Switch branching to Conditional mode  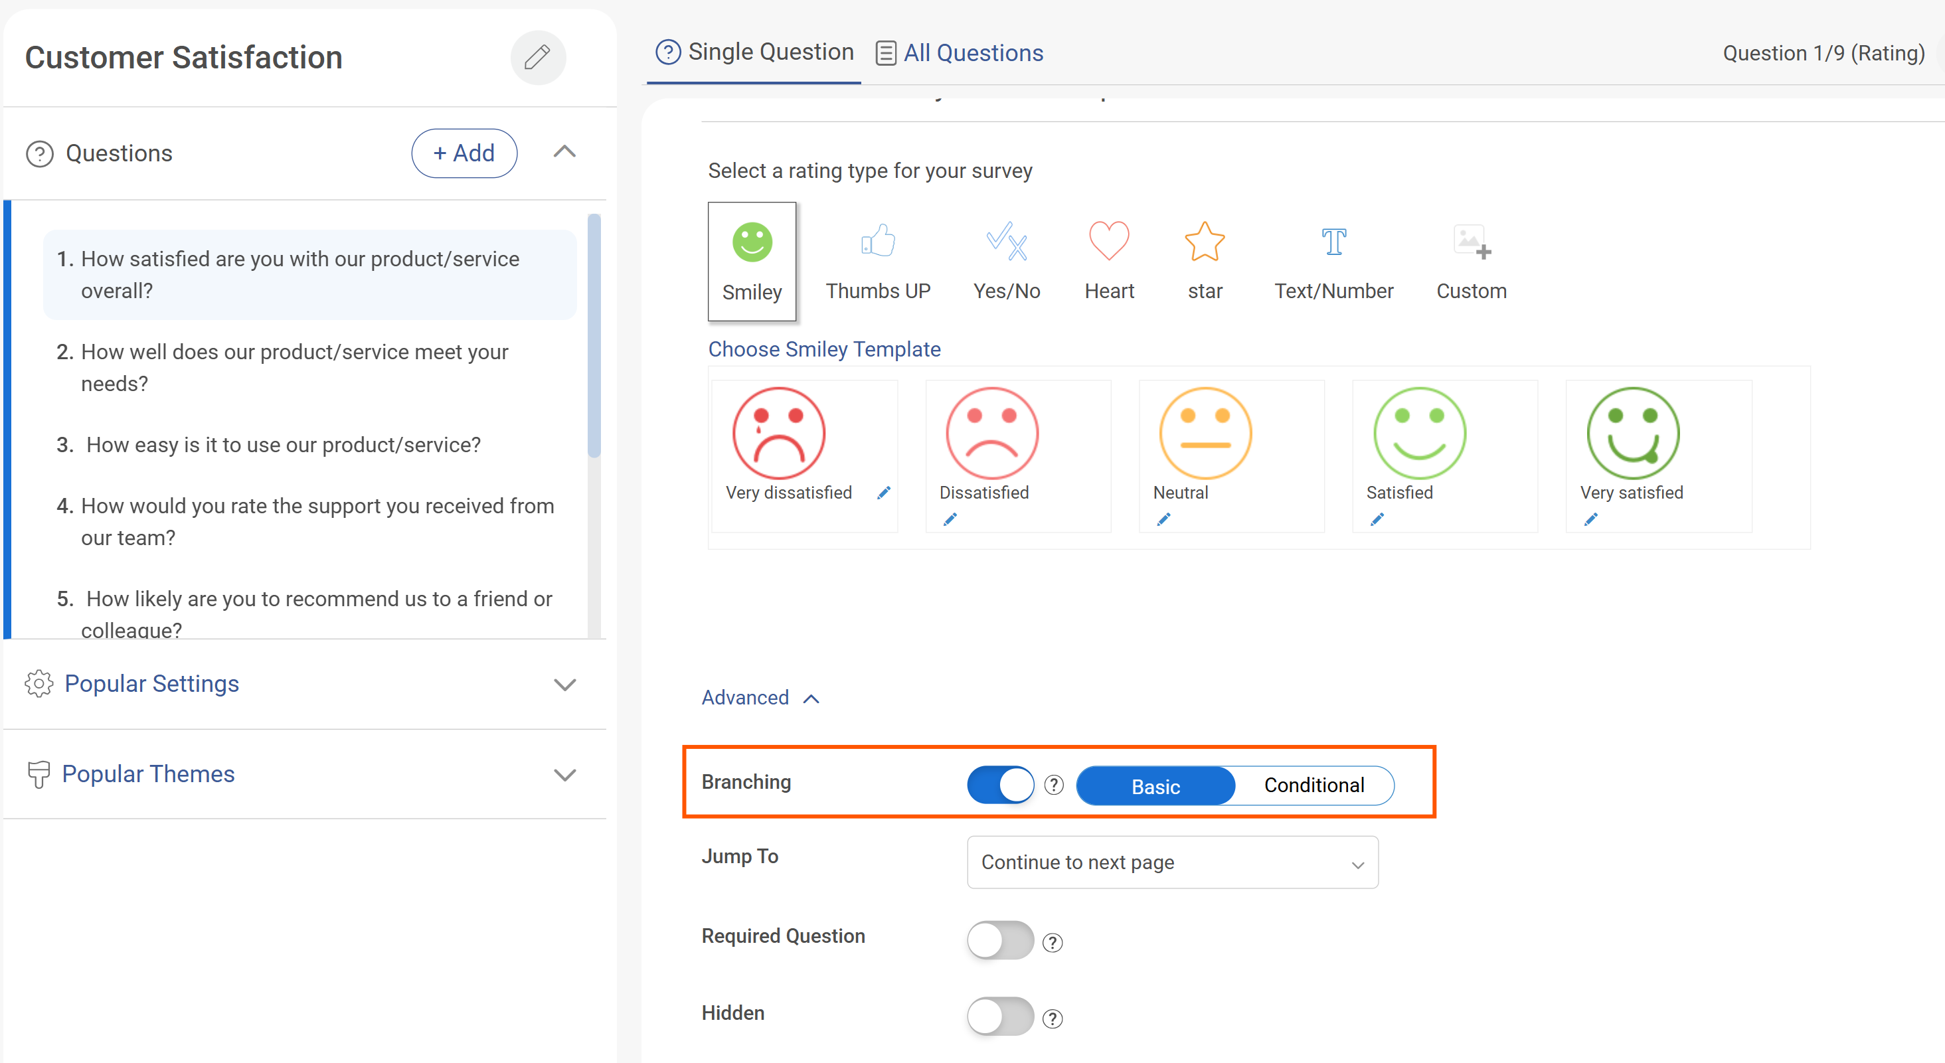click(x=1313, y=785)
